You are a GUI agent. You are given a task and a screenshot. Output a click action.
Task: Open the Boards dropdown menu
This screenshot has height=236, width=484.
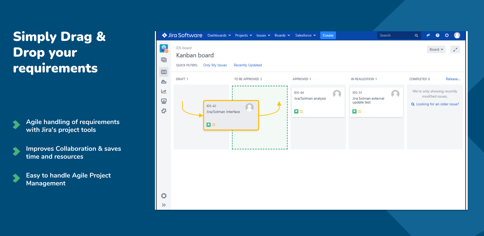282,35
